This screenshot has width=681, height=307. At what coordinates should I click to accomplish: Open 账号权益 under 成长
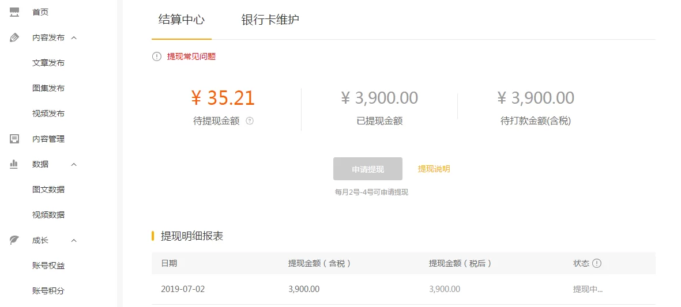point(48,266)
